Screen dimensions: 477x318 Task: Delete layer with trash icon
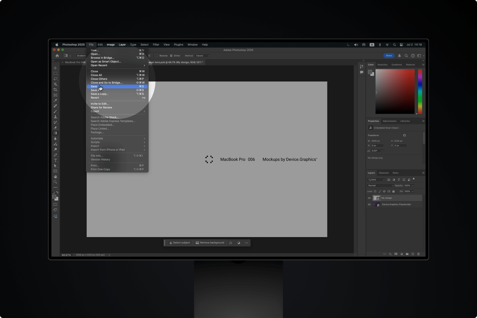click(x=418, y=254)
